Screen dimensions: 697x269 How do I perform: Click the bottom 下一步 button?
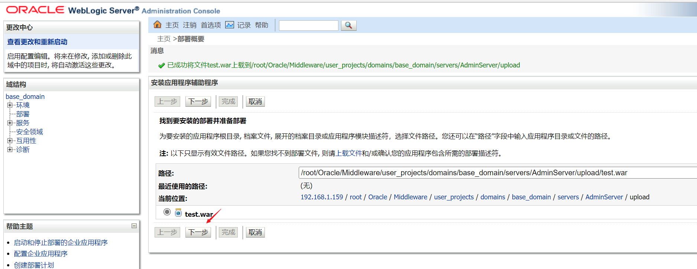pos(198,232)
